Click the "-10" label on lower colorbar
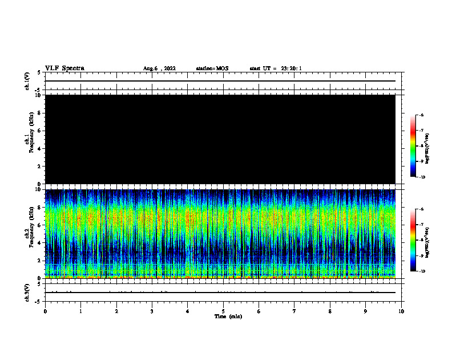 (x=422, y=271)
